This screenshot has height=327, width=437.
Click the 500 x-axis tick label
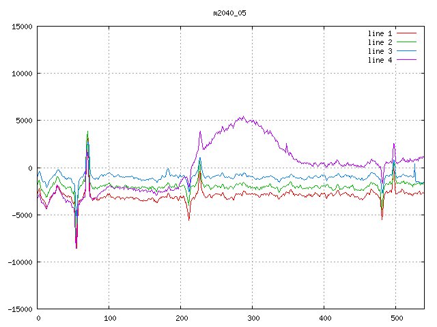[x=396, y=318]
